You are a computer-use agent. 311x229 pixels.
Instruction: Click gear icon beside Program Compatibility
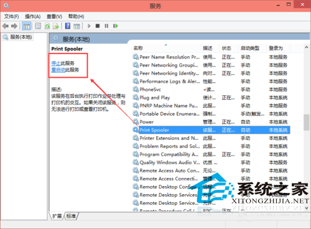click(x=136, y=154)
